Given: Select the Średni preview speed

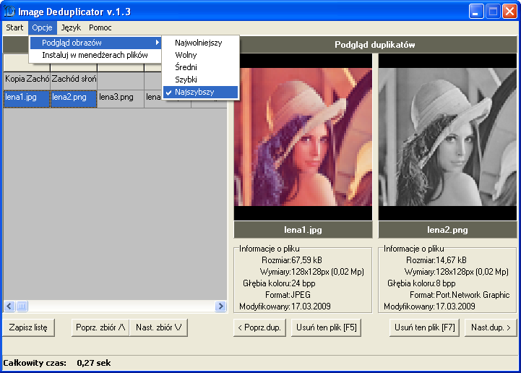Looking at the screenshot, I should click(x=200, y=67).
